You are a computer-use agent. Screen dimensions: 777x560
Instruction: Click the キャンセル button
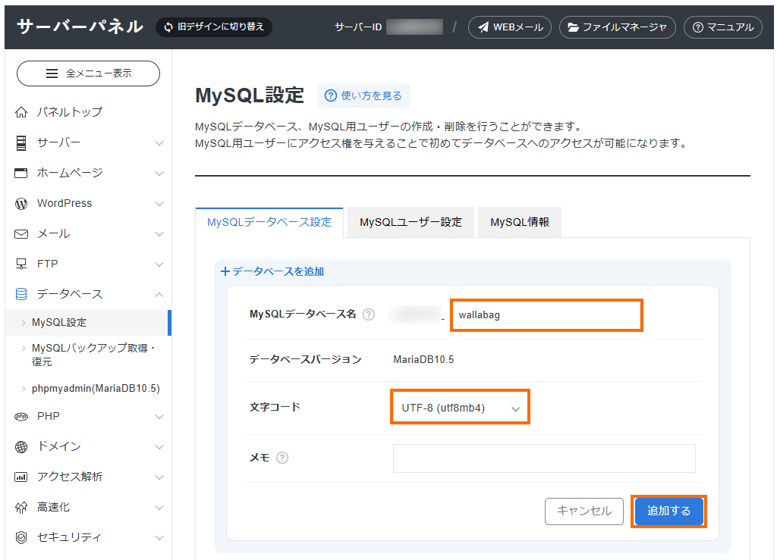pos(584,511)
